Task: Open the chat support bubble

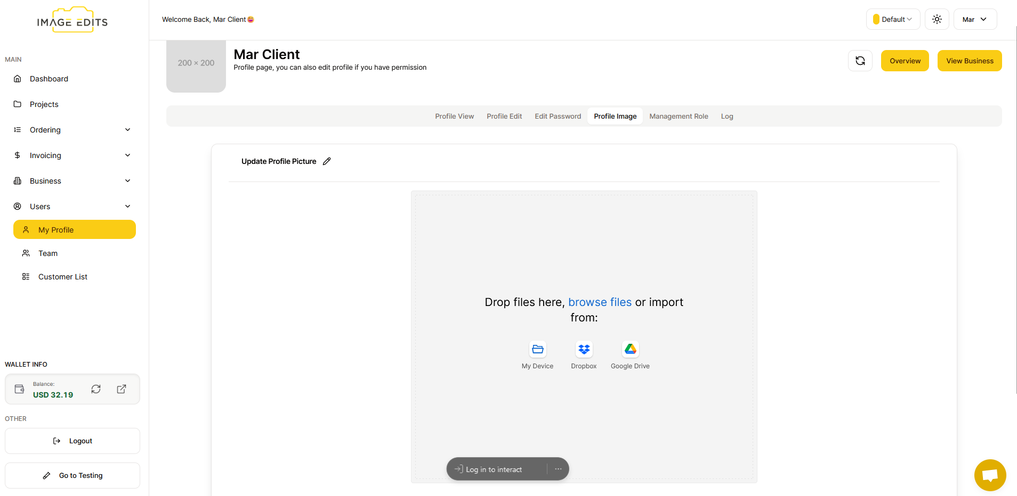Action: click(x=990, y=475)
